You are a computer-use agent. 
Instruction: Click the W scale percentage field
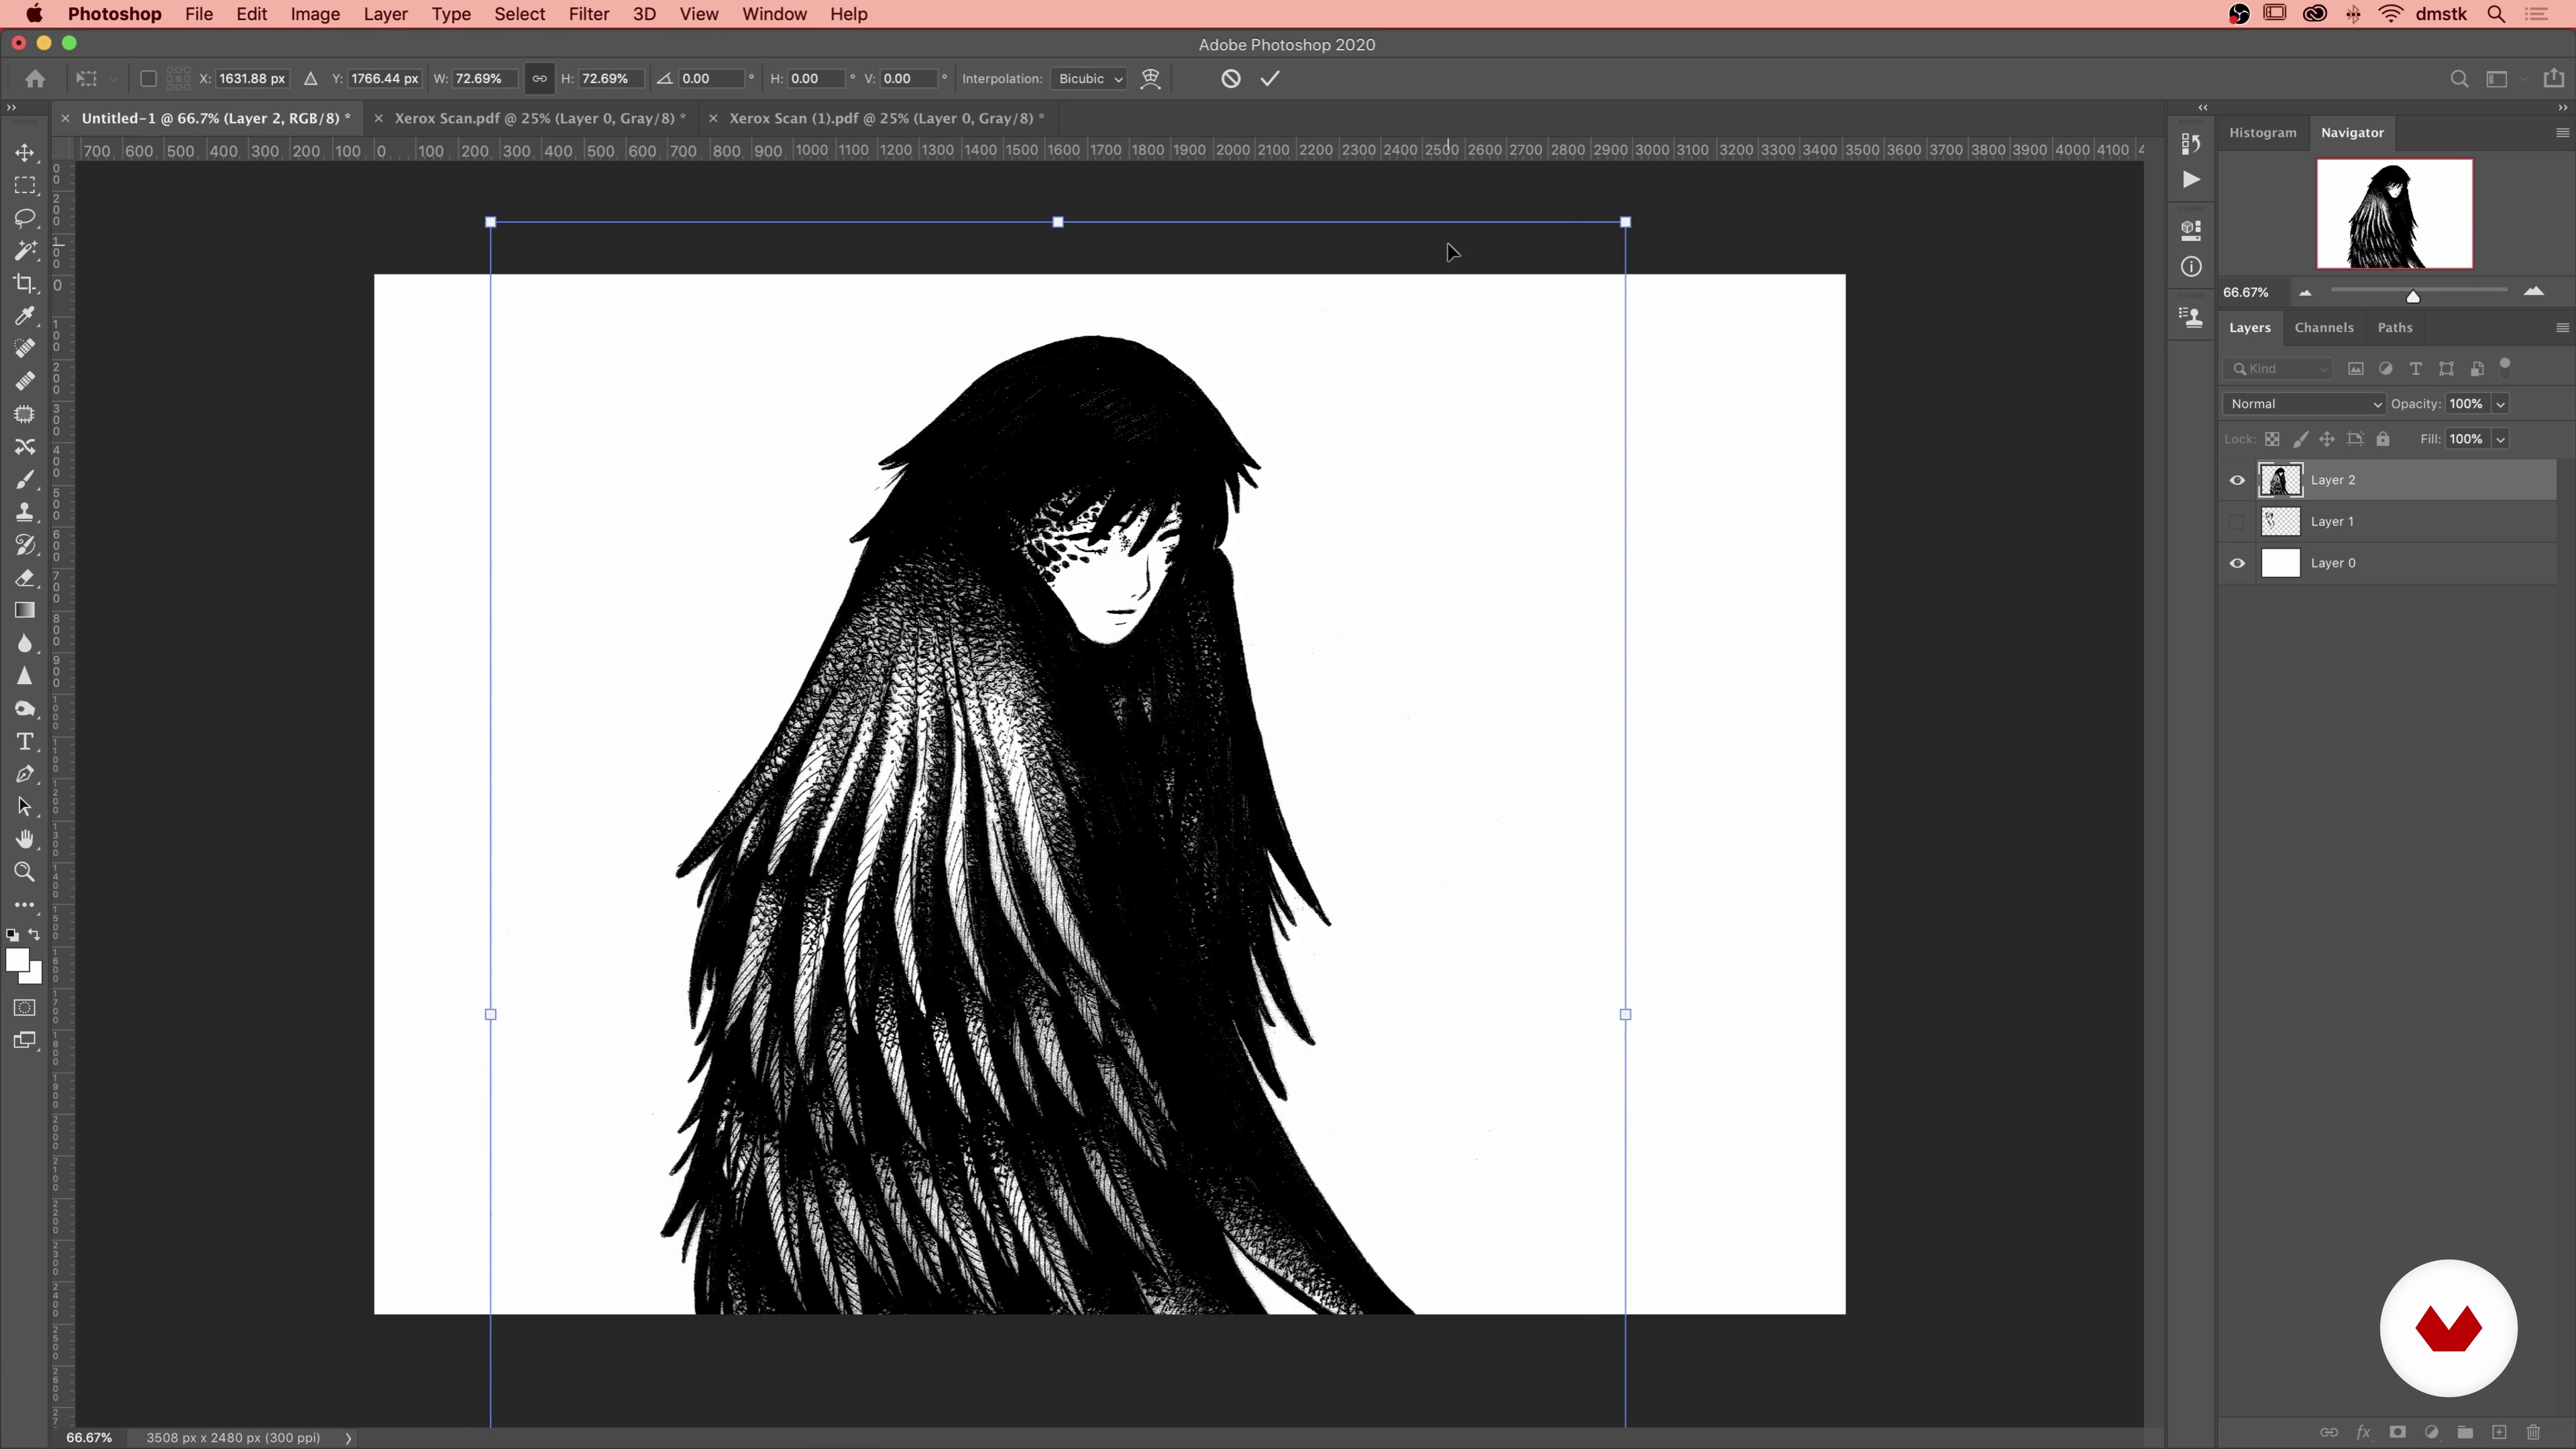pyautogui.click(x=484, y=79)
